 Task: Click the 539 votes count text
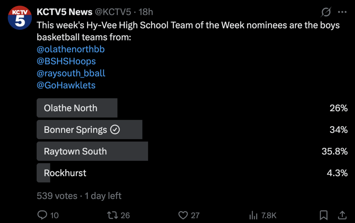pos(57,196)
